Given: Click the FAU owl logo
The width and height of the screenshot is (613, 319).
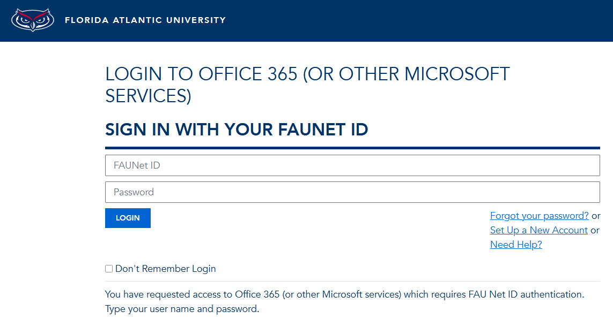Looking at the screenshot, I should coord(33,20).
